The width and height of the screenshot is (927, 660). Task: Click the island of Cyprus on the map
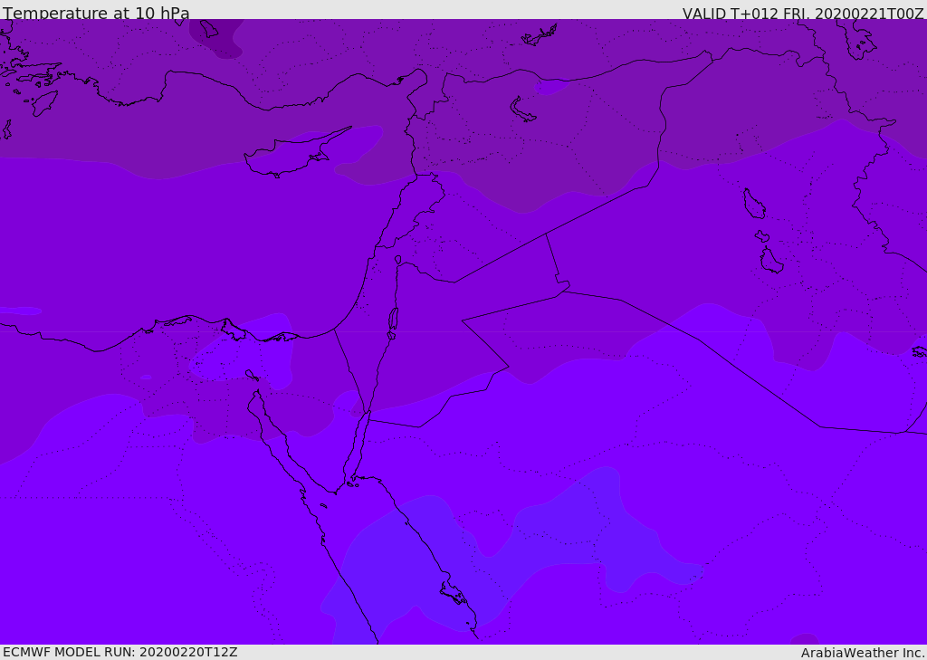point(290,156)
